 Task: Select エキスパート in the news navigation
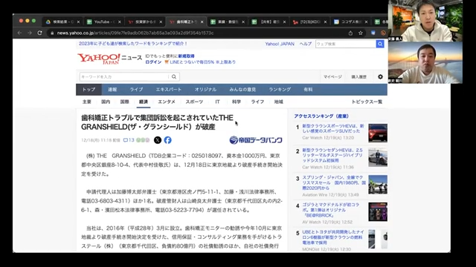169,90
